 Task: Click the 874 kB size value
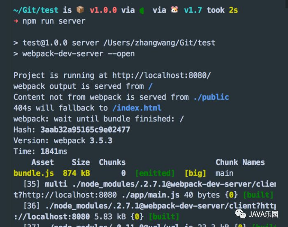tap(77, 173)
